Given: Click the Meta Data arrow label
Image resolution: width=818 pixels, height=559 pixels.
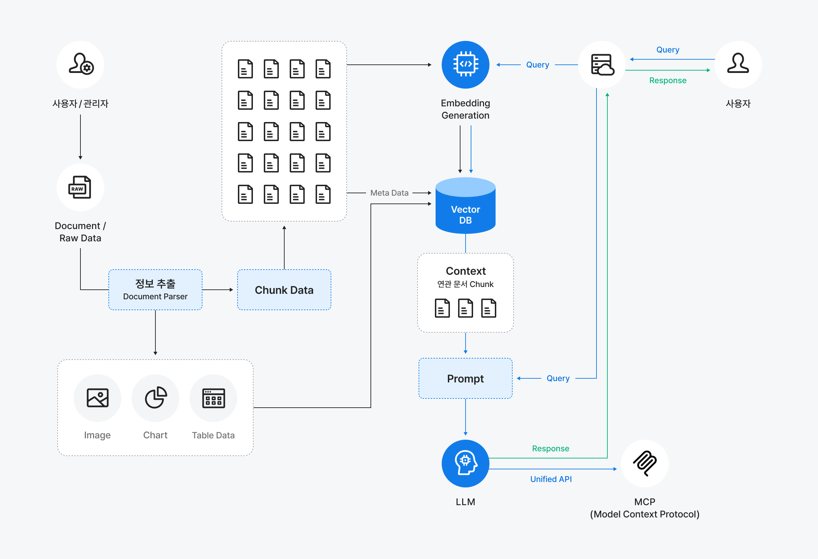Looking at the screenshot, I should (389, 193).
